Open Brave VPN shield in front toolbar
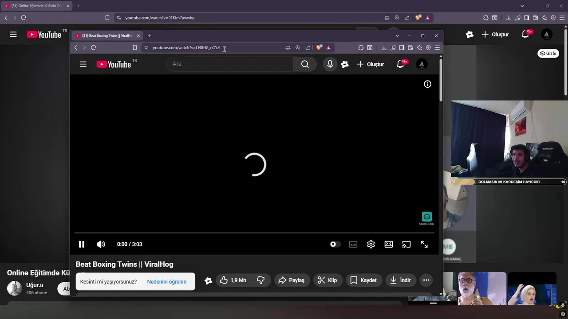Viewport: 568px width, 319px height. click(428, 47)
